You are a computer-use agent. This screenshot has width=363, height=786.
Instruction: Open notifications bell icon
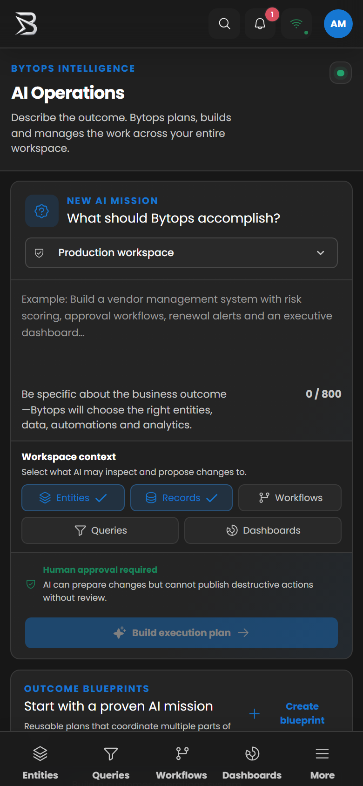point(260,24)
